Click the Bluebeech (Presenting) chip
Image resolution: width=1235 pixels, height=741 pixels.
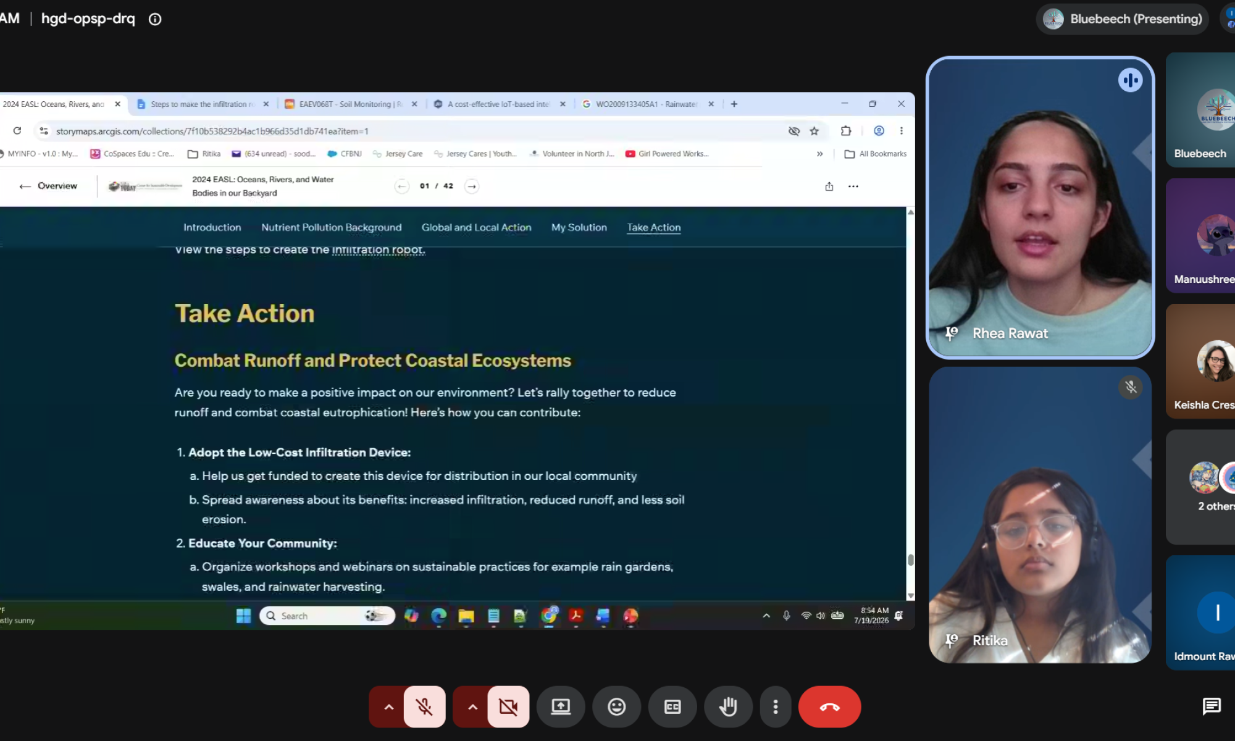tap(1122, 19)
